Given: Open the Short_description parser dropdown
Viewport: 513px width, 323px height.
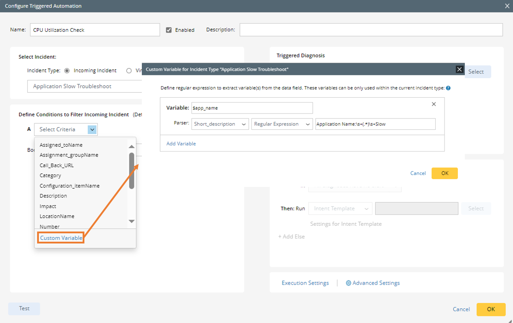Looking at the screenshot, I should (220, 124).
